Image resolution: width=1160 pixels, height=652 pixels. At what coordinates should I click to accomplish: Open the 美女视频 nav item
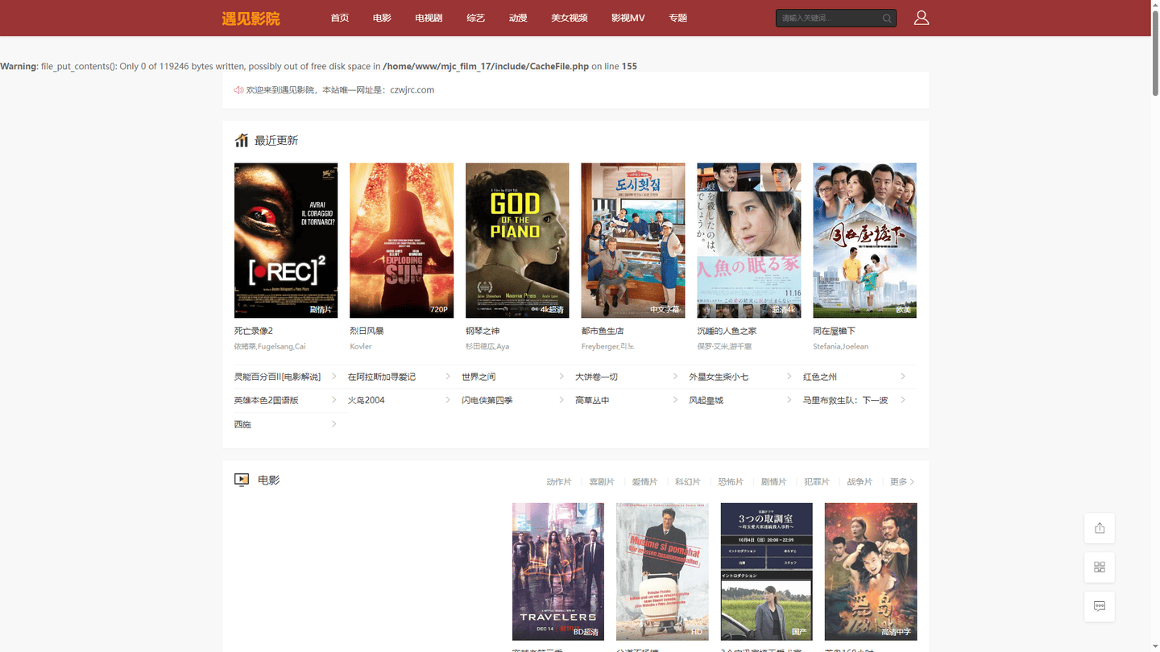[x=570, y=18]
